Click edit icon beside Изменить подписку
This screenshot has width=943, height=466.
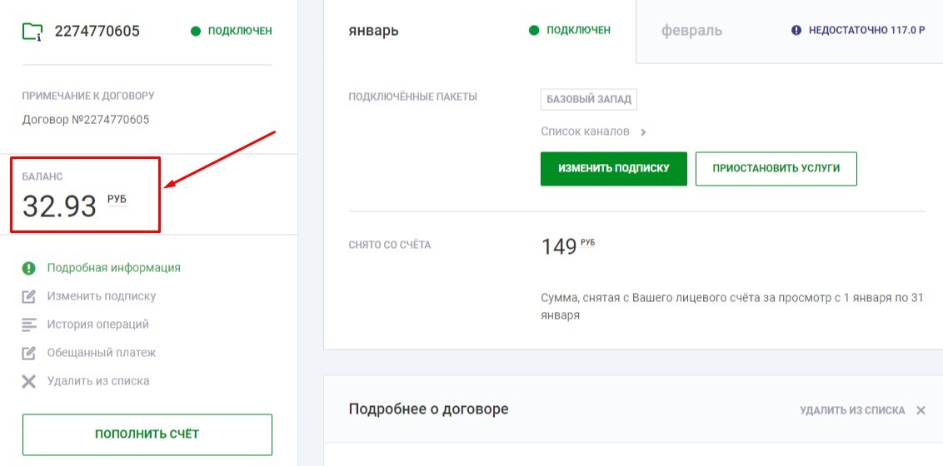29,296
